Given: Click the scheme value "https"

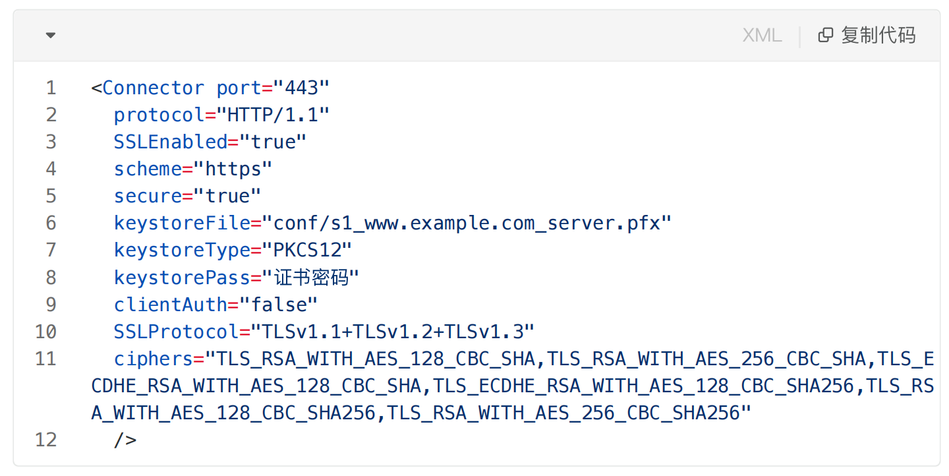Looking at the screenshot, I should click(233, 169).
